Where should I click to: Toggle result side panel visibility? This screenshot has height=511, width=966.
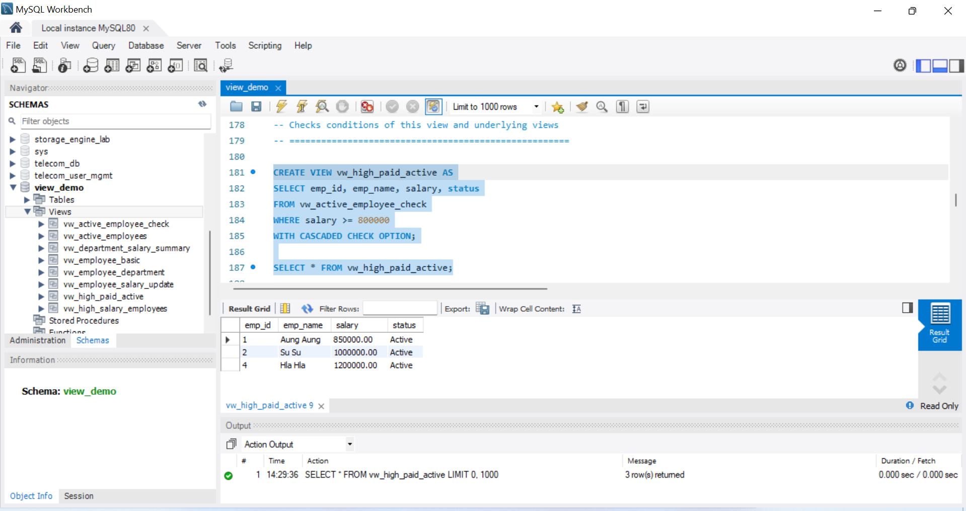point(908,308)
